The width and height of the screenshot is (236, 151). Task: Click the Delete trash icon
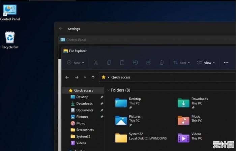tap(161, 63)
